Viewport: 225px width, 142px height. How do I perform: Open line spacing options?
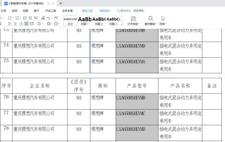pos(39,24)
